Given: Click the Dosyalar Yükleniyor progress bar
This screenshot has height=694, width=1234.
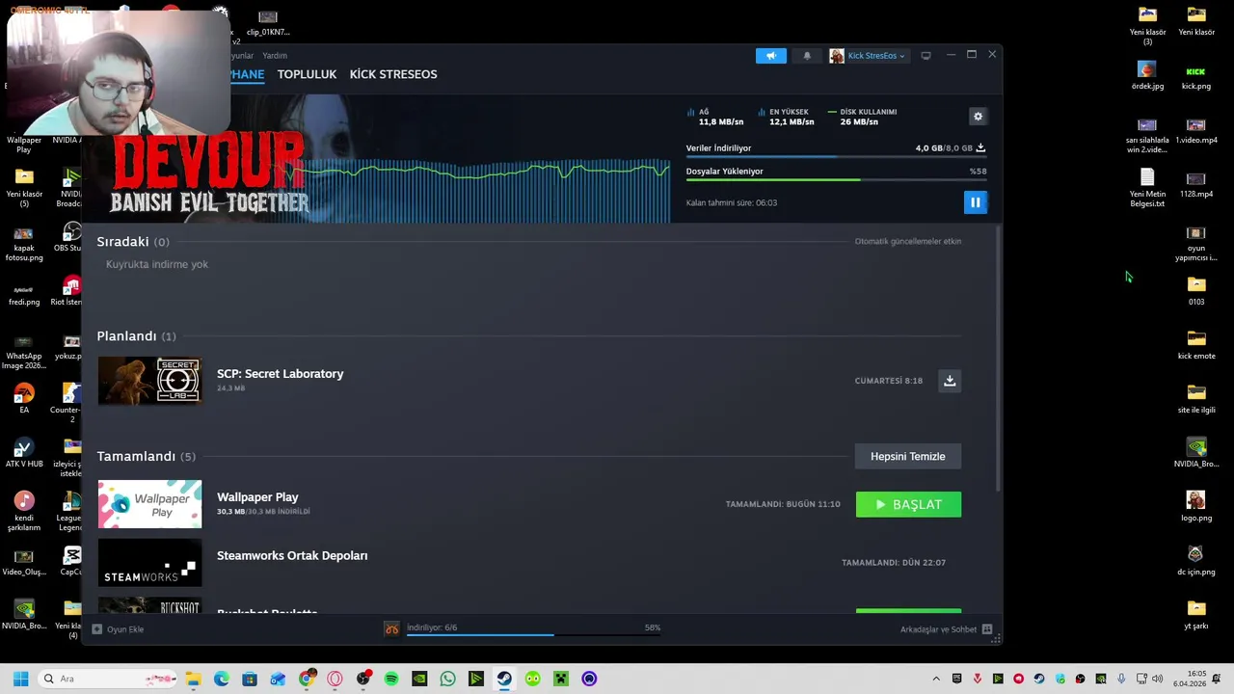Looking at the screenshot, I should tap(836, 179).
